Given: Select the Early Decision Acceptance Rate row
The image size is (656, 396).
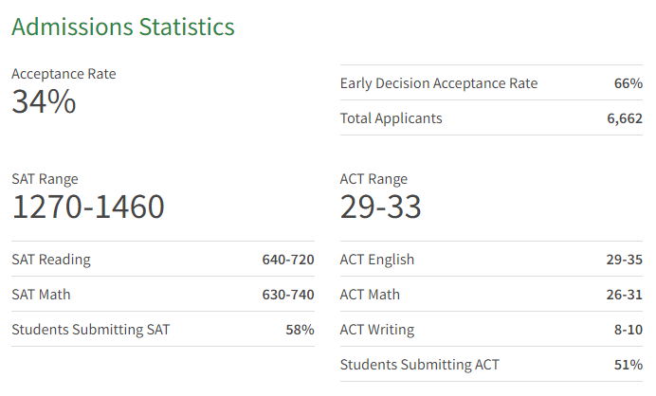Looking at the screenshot, I should [x=491, y=82].
